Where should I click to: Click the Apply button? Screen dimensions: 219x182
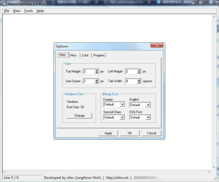point(108,133)
